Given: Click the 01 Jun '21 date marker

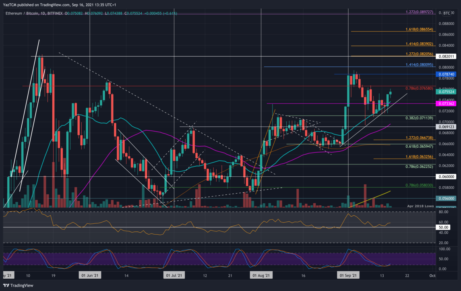Looking at the screenshot, I should (90, 276).
